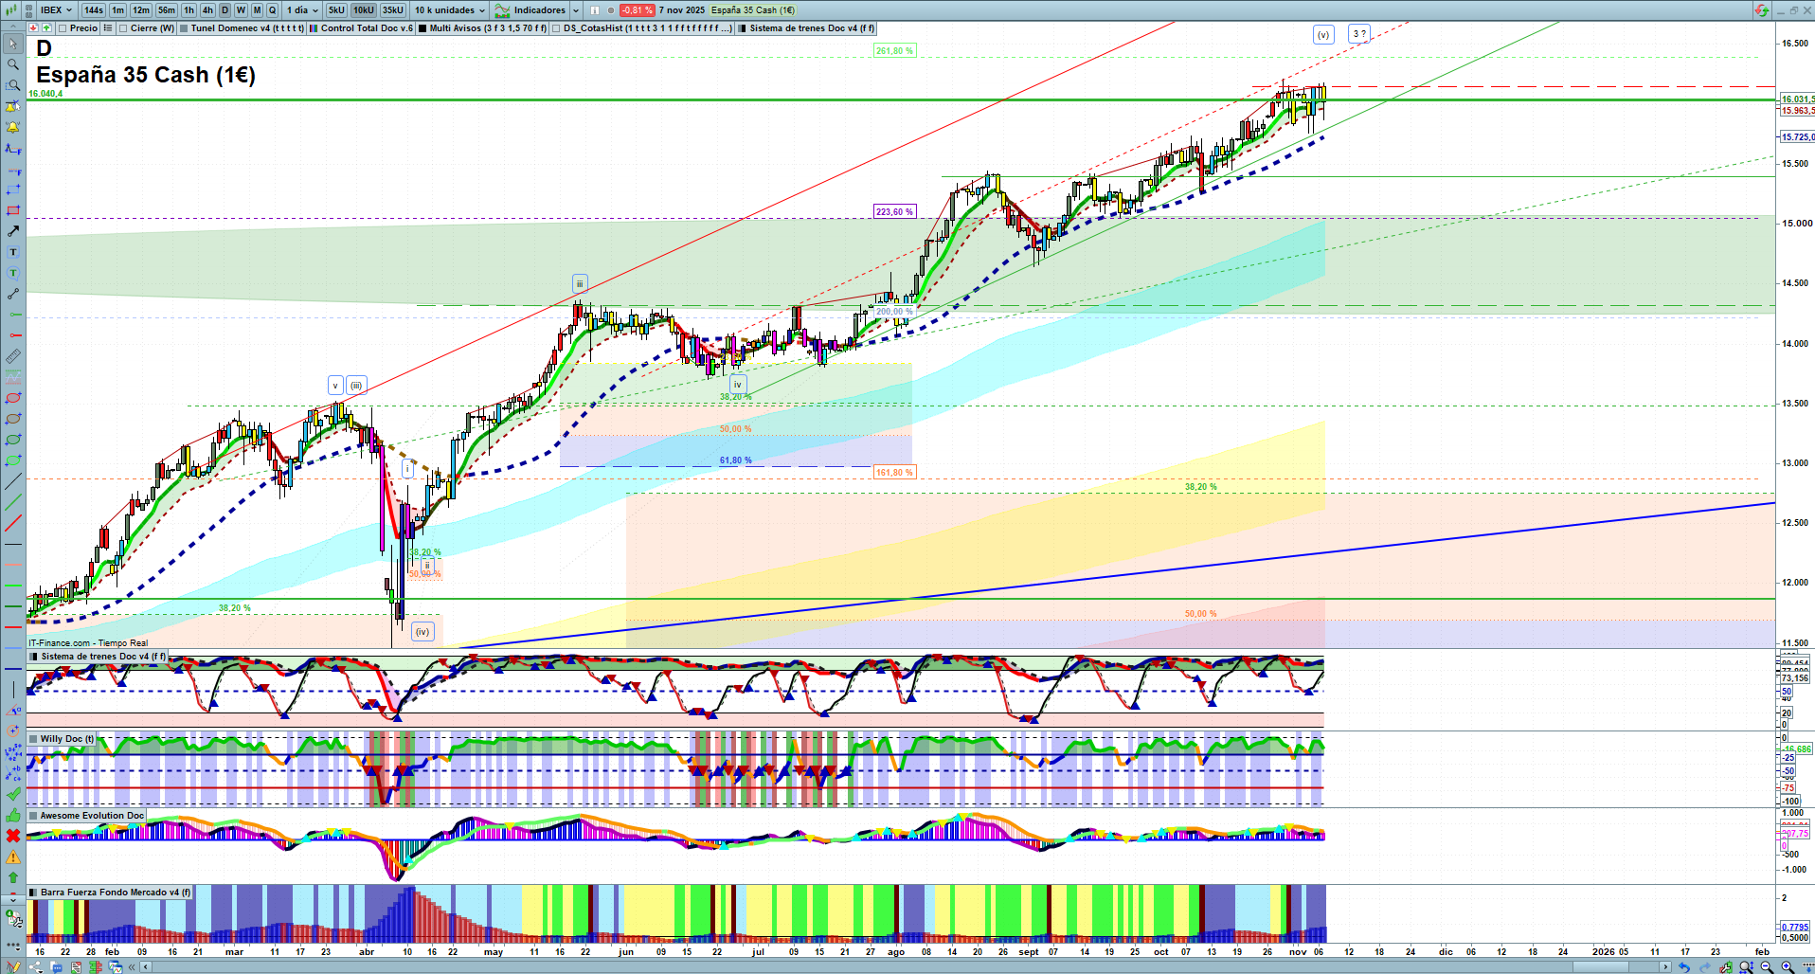
Task: Click the Barra Fuerza Fondo Mercado v4 title
Action: [x=116, y=893]
